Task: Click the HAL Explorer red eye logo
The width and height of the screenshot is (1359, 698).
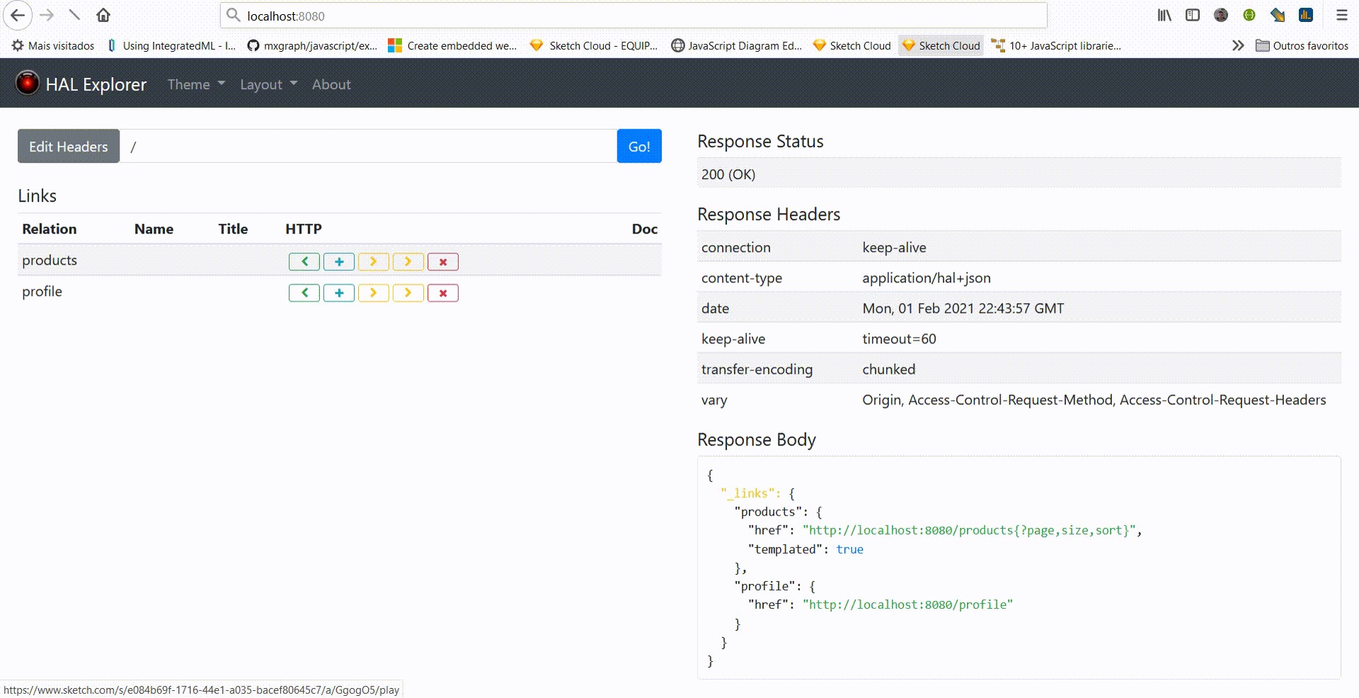Action: (x=28, y=84)
